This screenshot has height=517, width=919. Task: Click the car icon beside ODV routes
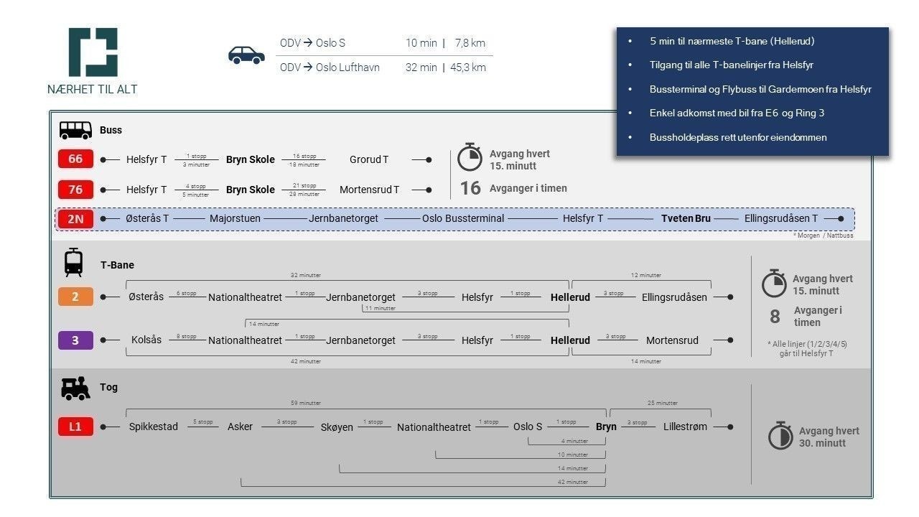pyautogui.click(x=246, y=55)
